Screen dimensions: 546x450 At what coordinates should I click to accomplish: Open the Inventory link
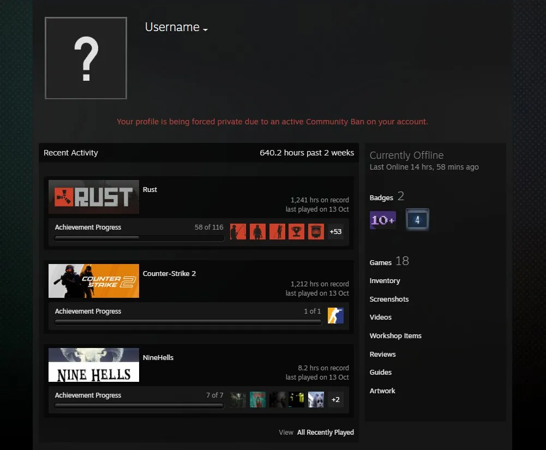click(x=385, y=281)
